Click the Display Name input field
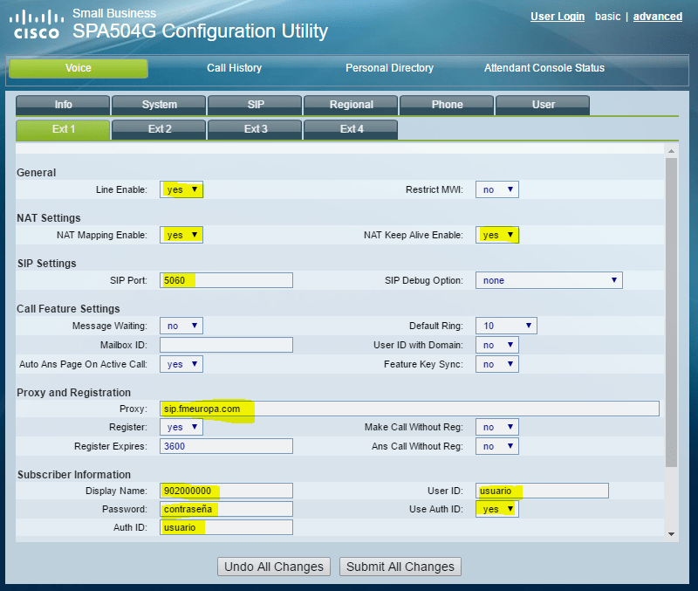The height and width of the screenshot is (591, 698). (x=226, y=491)
